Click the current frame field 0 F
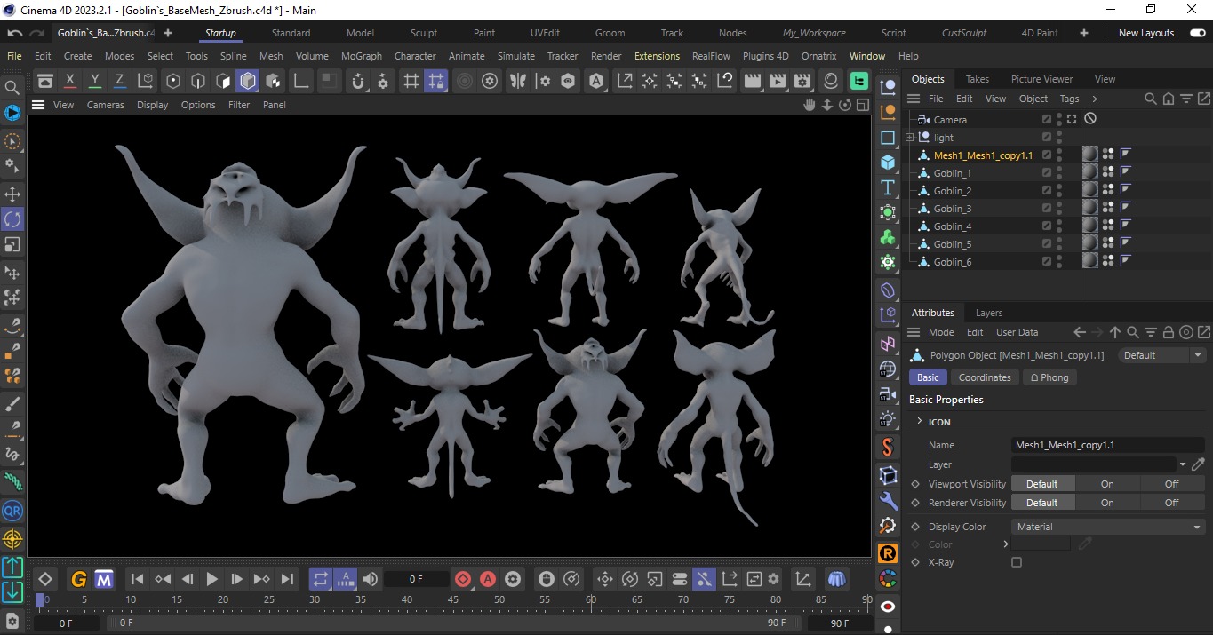 pyautogui.click(x=417, y=579)
